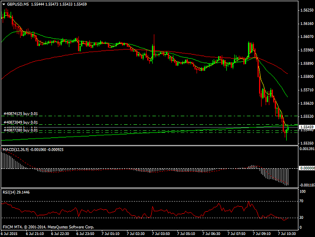The image size is (315, 237).
Task: Select order label #40873049 buy 0.01
Action: click(21, 122)
